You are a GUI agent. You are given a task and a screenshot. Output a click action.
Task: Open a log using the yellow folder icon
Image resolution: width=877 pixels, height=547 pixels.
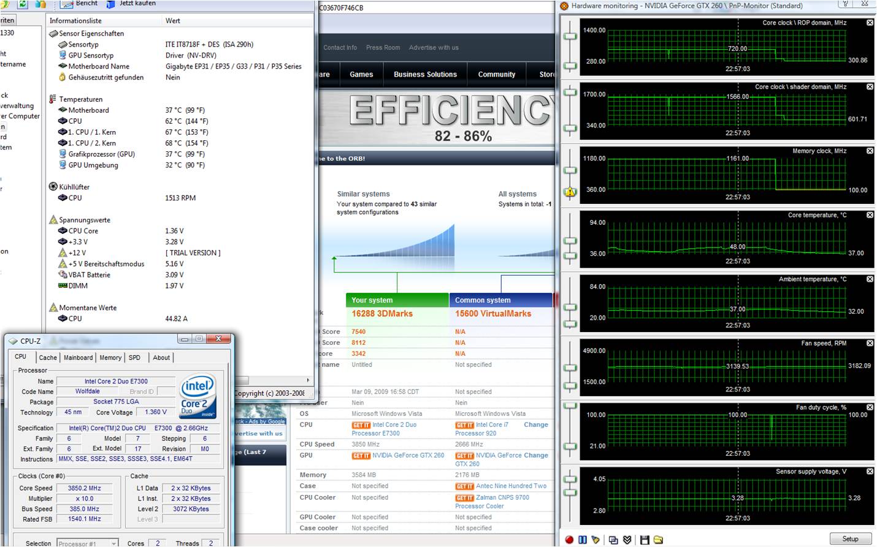(658, 540)
